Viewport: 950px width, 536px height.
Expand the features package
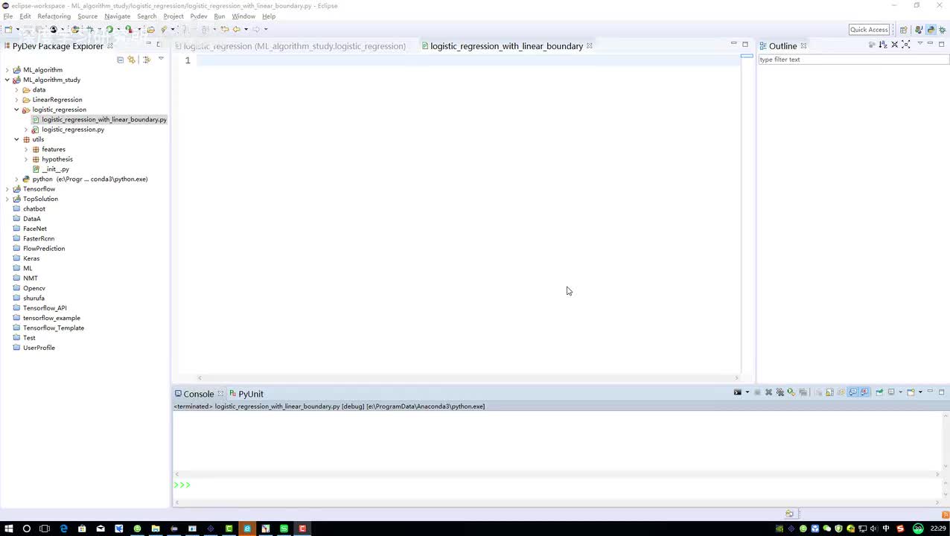(x=26, y=150)
